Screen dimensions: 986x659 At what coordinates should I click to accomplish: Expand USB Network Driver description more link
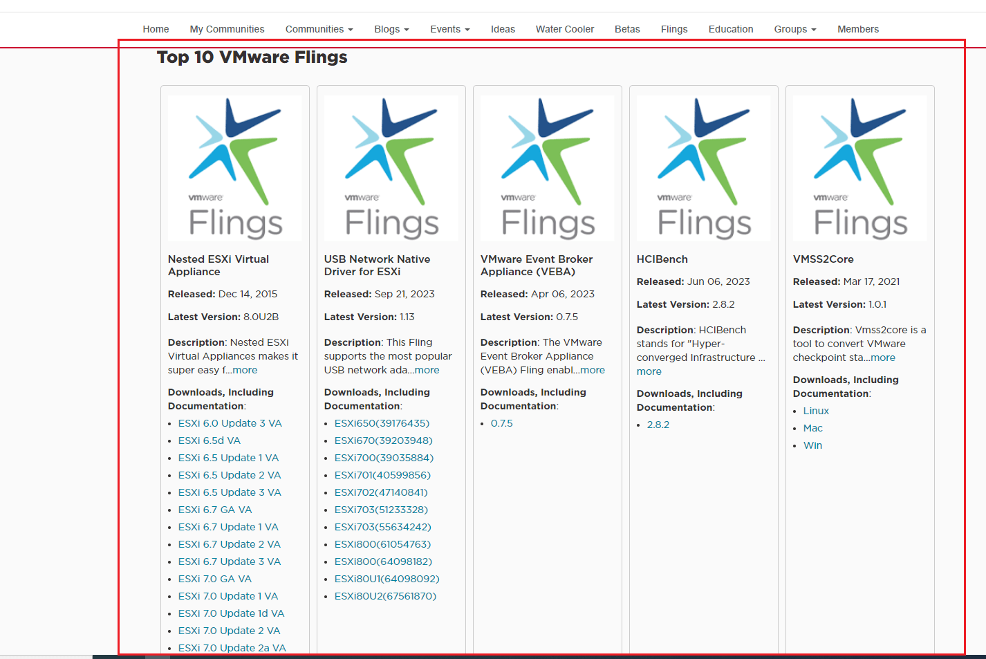[x=427, y=370]
